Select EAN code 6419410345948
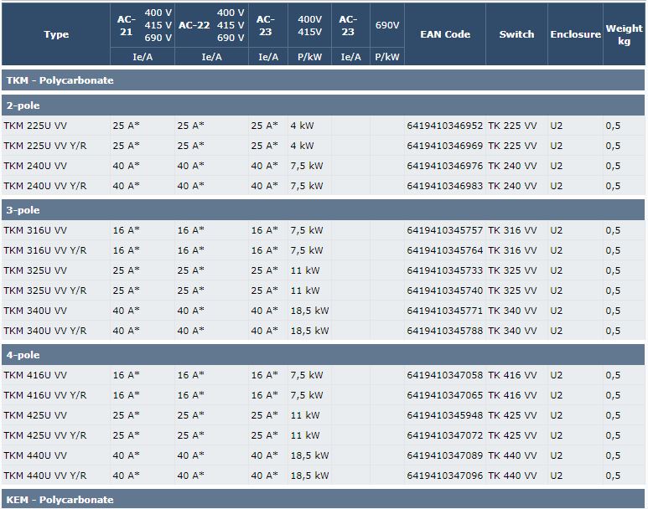The height and width of the screenshot is (509, 648). pos(444,415)
